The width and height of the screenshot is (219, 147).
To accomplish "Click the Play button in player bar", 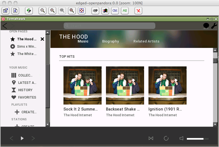I will [22, 138].
